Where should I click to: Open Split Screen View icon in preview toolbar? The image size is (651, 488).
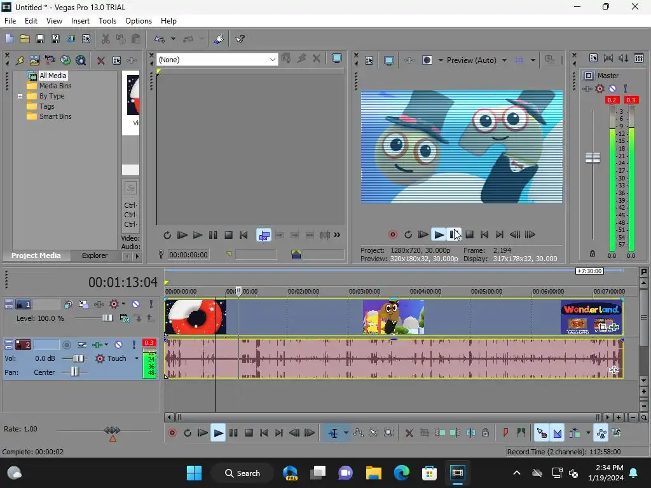click(x=427, y=60)
